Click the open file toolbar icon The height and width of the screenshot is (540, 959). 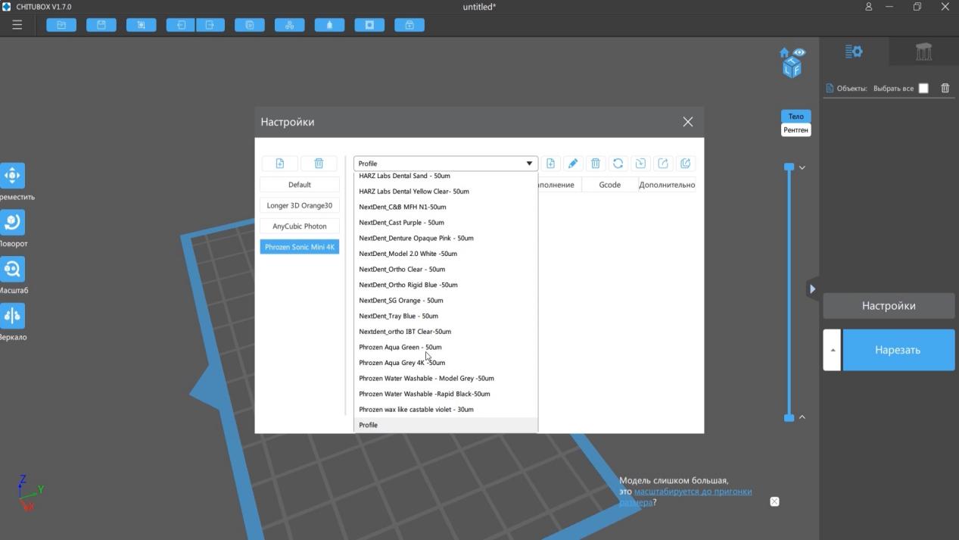tap(61, 25)
